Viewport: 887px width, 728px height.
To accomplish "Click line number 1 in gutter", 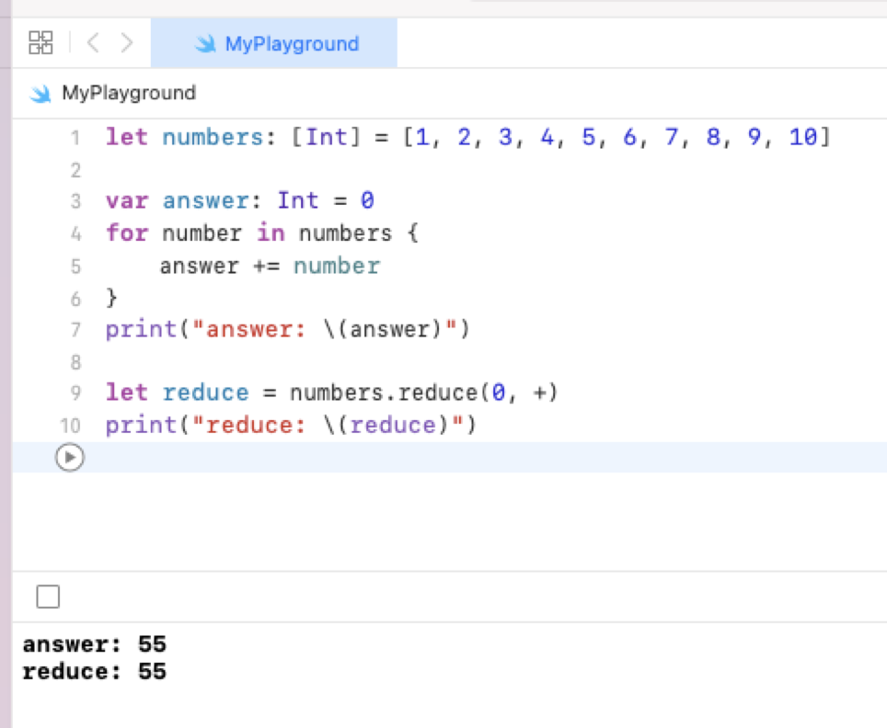I will click(75, 138).
